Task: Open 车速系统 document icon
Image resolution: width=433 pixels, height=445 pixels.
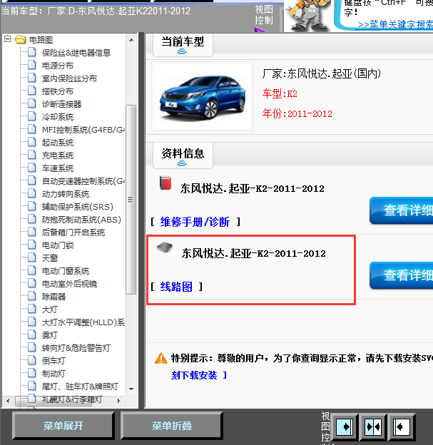Action: click(x=32, y=168)
